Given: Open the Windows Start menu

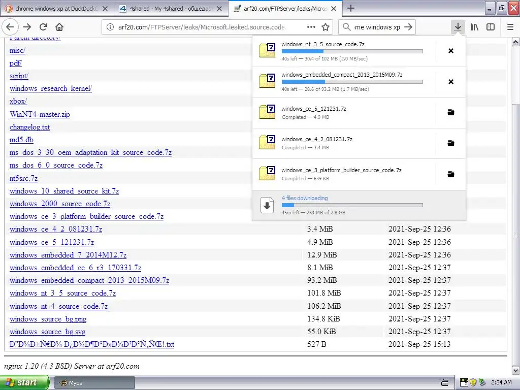Looking at the screenshot, I should [24, 383].
